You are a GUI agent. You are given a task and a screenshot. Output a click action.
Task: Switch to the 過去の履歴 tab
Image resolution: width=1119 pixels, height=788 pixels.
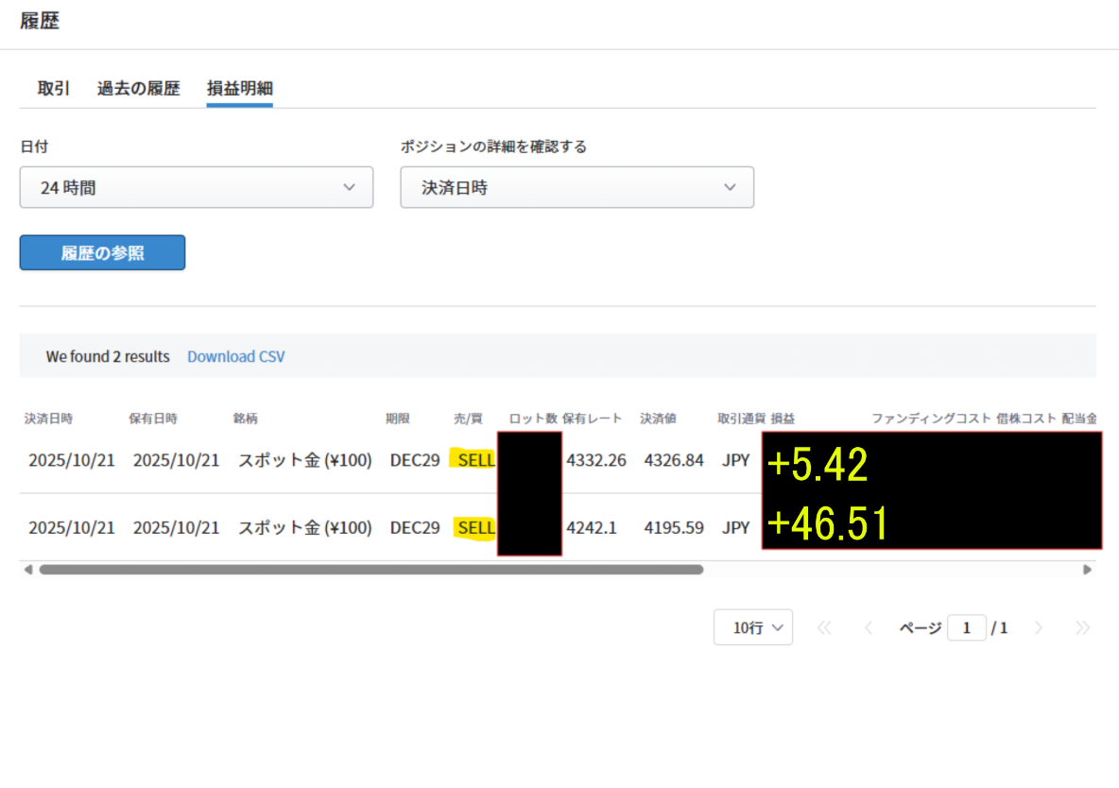pos(138,89)
